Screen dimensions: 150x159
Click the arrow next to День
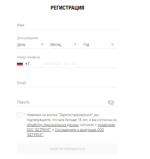pyautogui.click(x=42, y=44)
